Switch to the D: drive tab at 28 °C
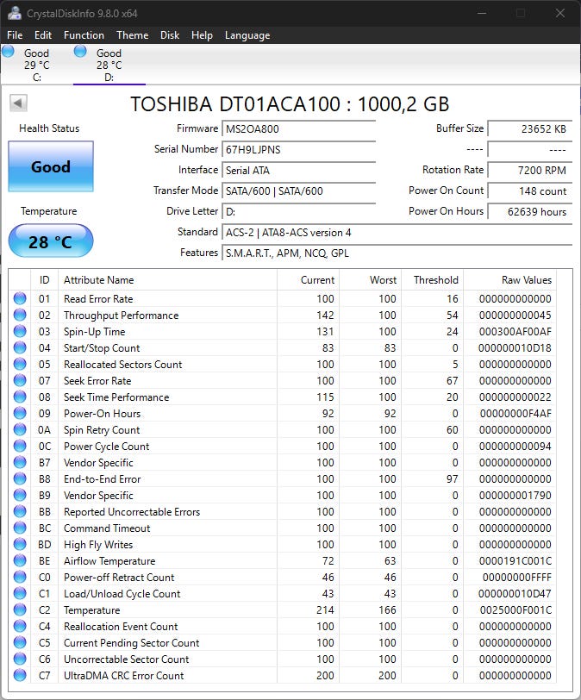 pos(109,65)
